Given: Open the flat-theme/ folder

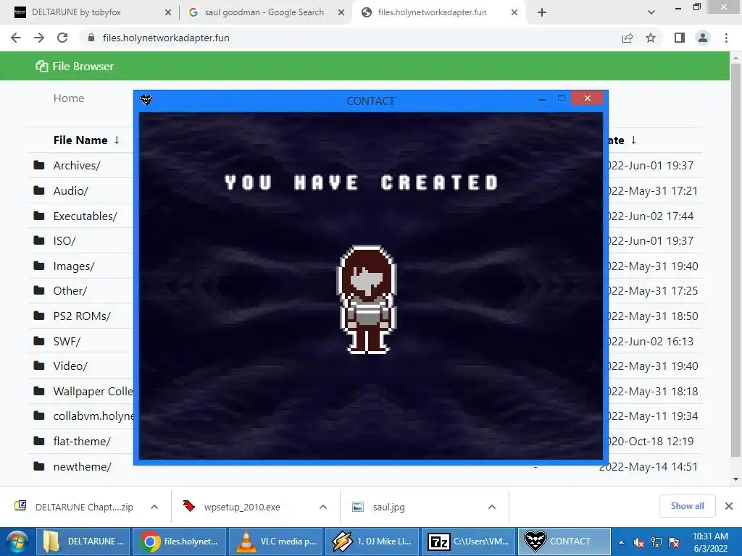Looking at the screenshot, I should click(82, 441).
